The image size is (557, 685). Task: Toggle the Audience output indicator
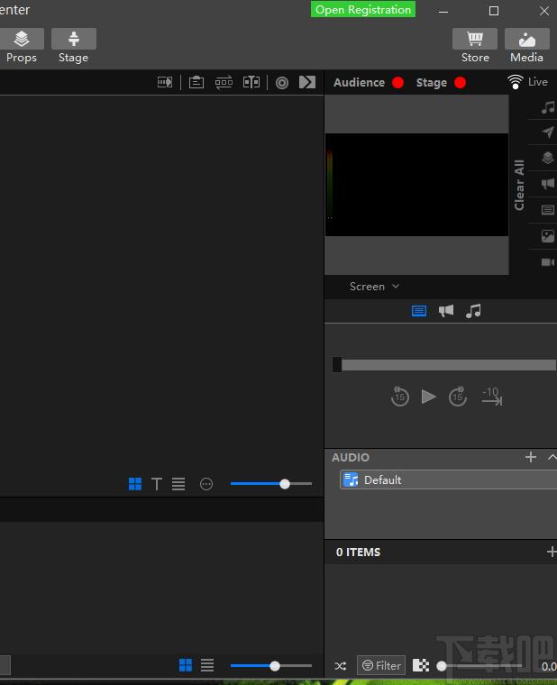397,83
